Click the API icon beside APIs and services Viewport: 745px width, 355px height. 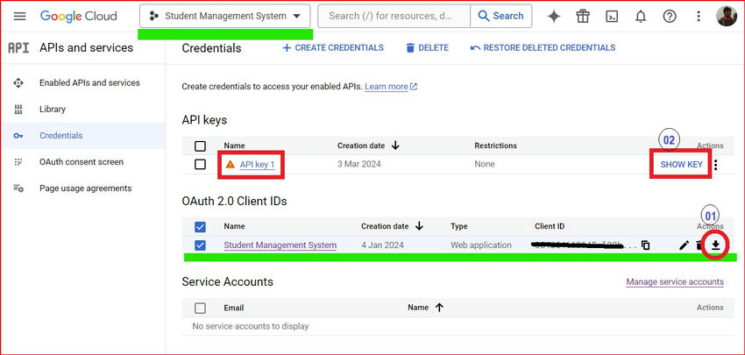(x=18, y=48)
